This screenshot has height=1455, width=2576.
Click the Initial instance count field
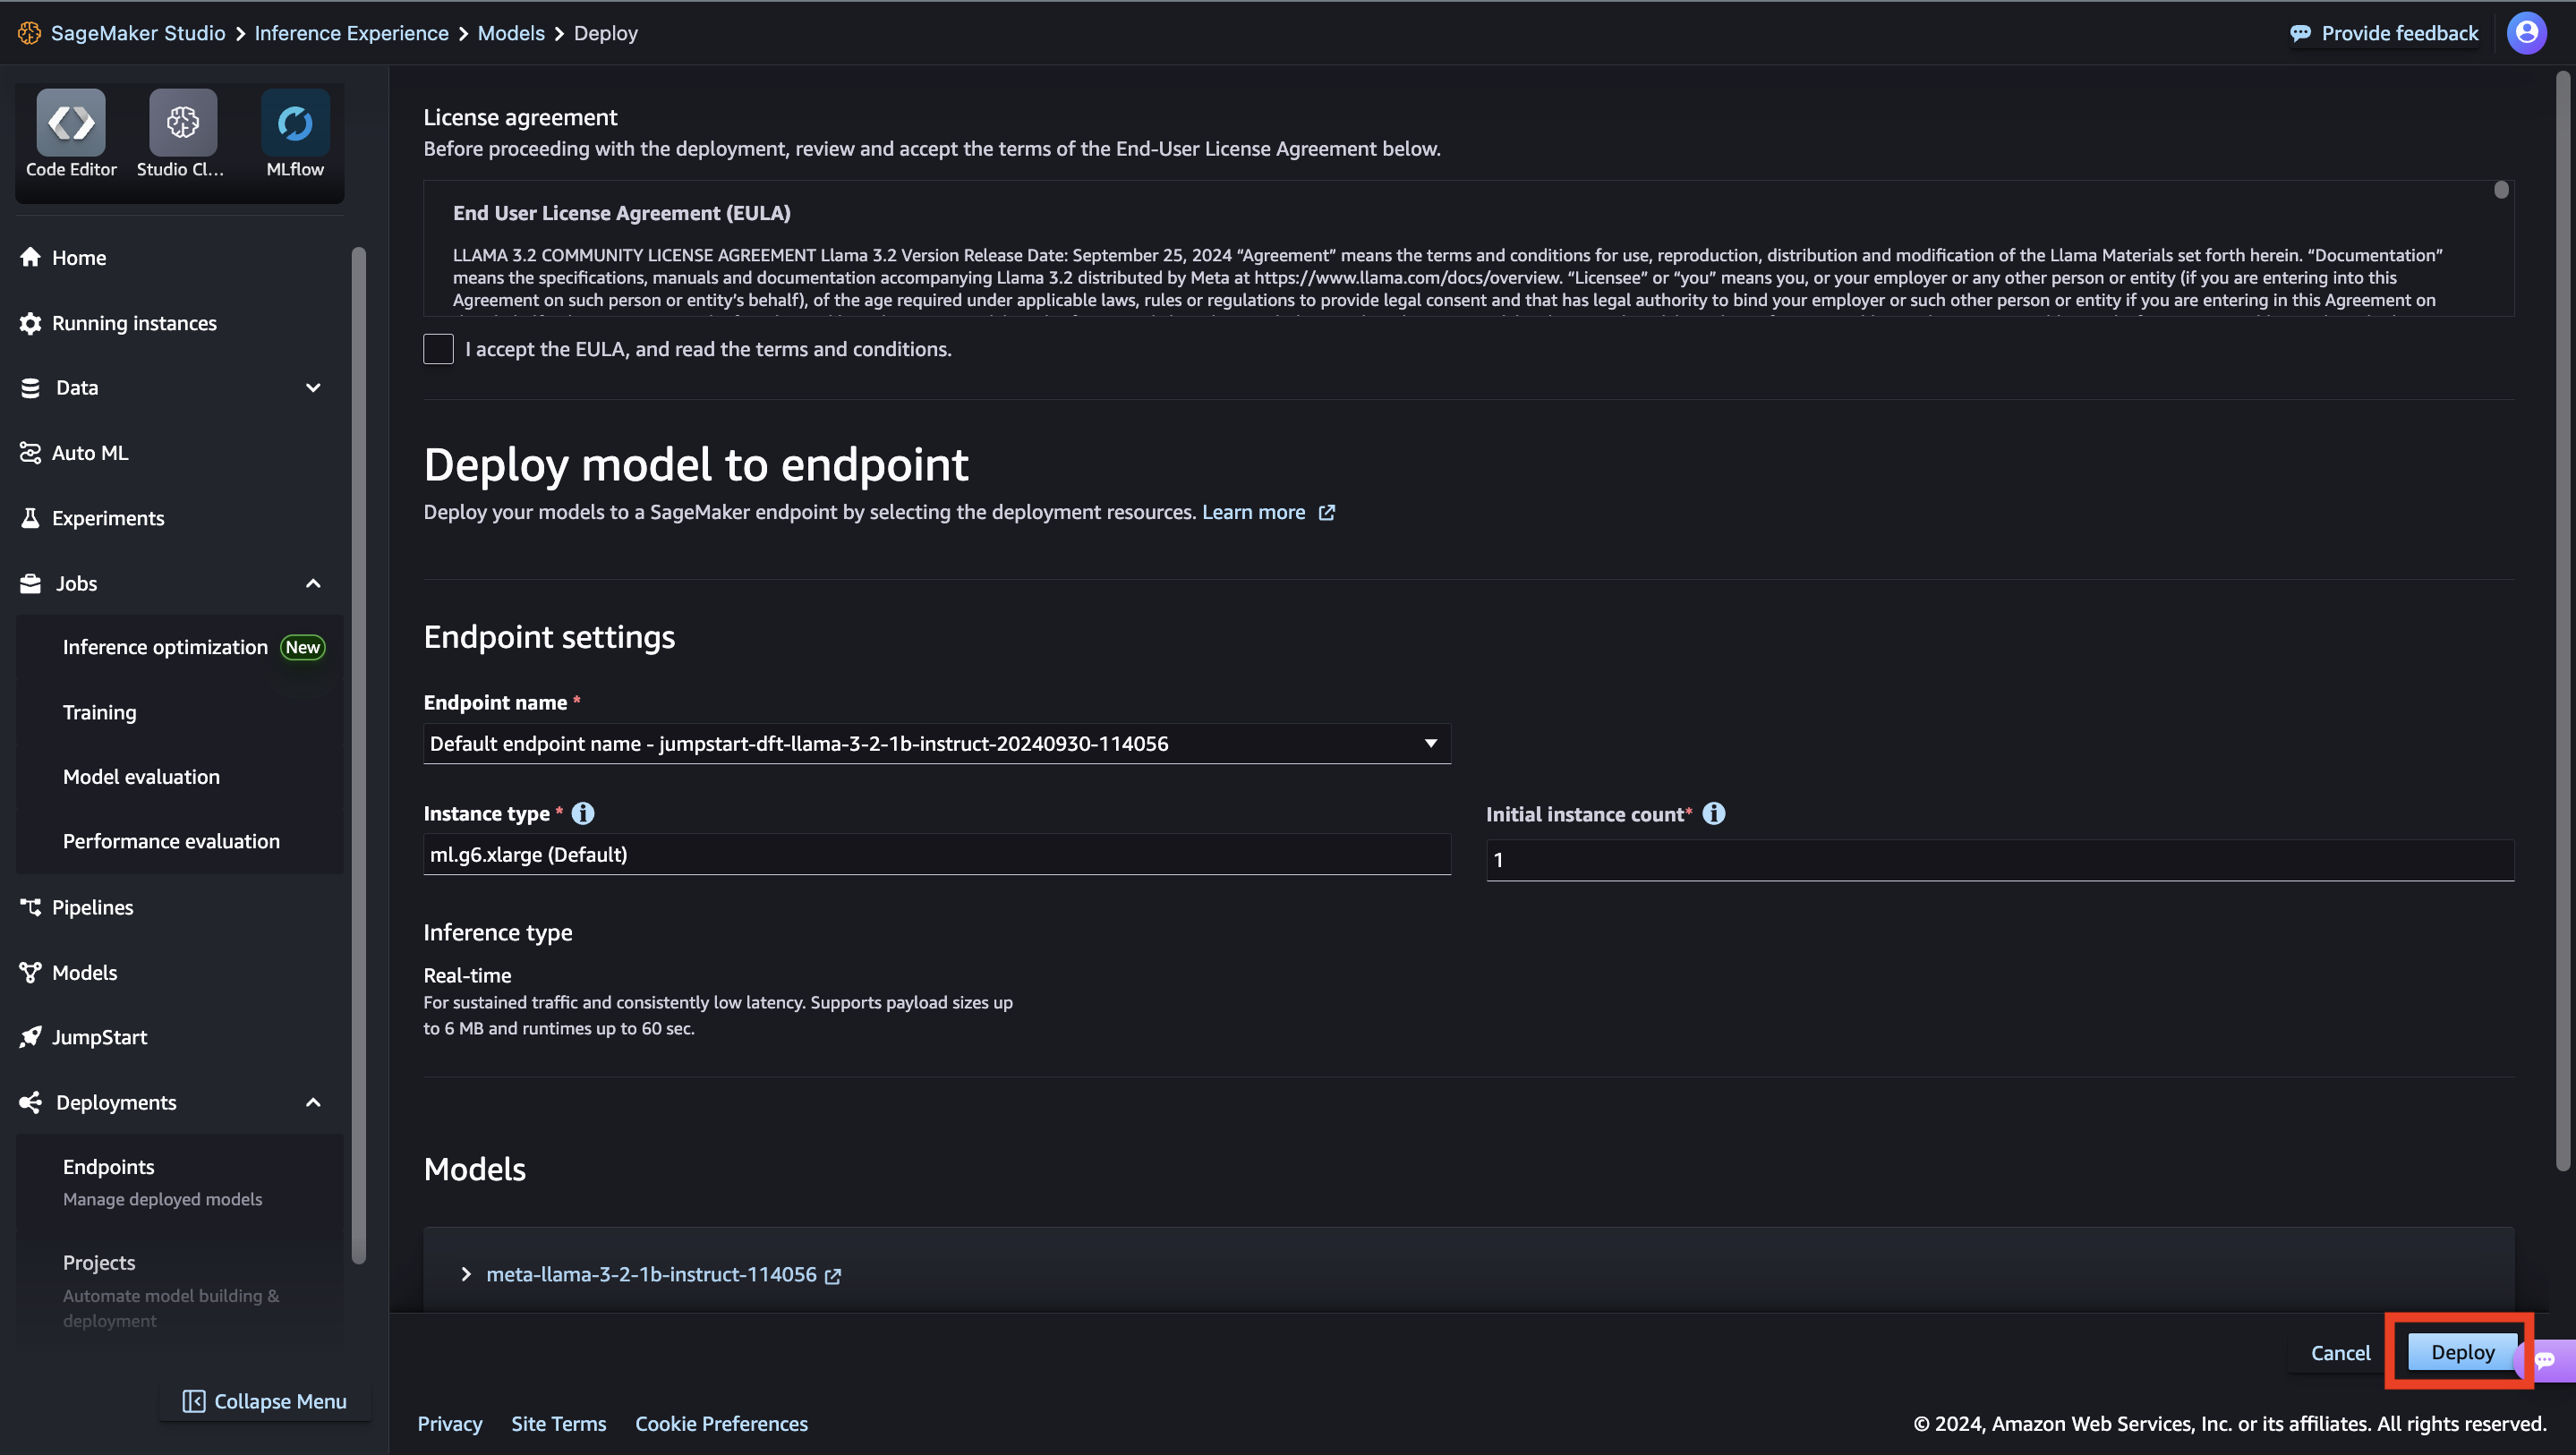point(1998,858)
